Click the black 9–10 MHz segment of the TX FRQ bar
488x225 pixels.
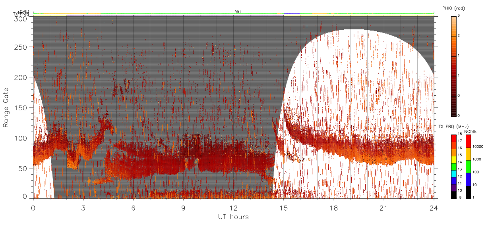pyautogui.click(x=454, y=195)
